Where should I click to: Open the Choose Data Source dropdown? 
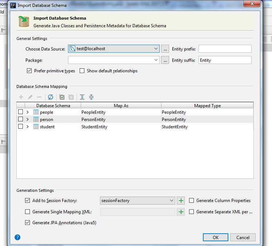tap(113, 49)
